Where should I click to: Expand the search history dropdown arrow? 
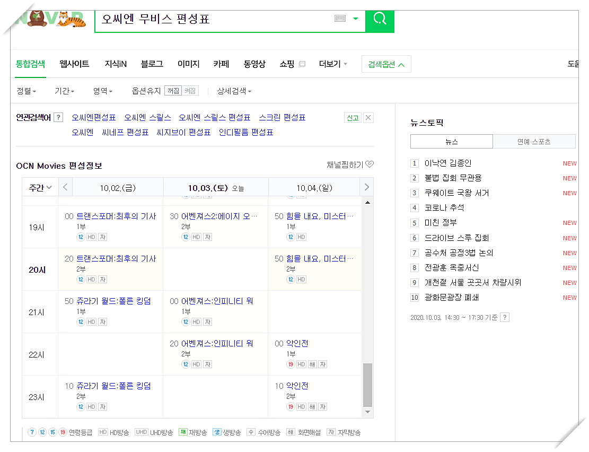pyautogui.click(x=355, y=19)
